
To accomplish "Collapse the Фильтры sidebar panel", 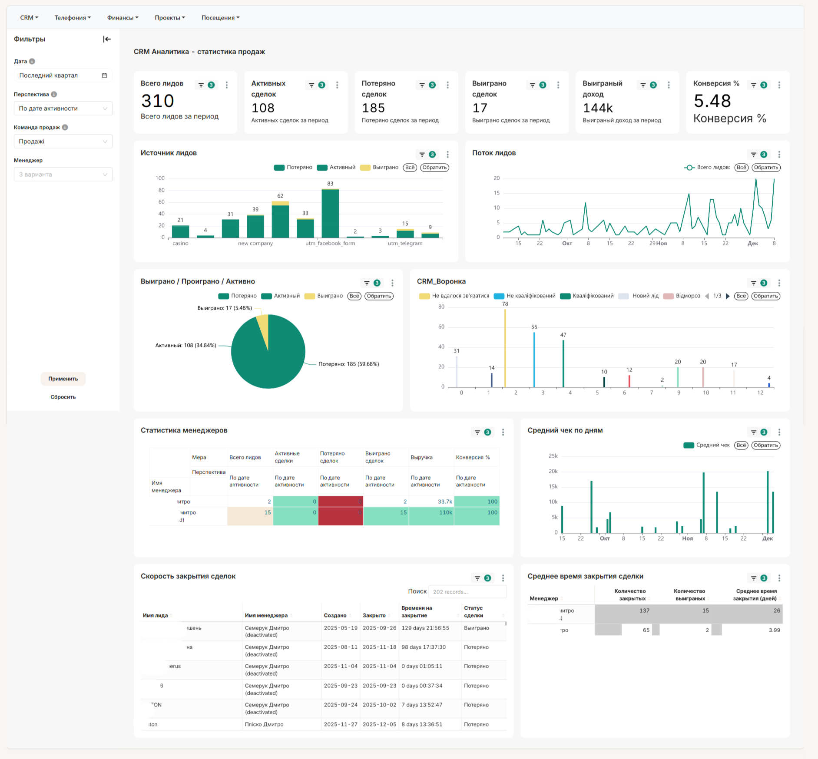I will [x=107, y=39].
